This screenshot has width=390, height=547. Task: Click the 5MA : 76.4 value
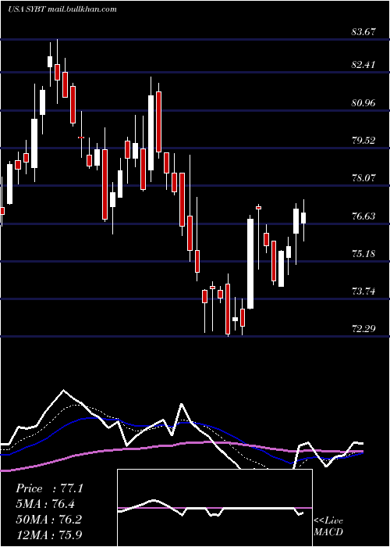tap(45, 504)
